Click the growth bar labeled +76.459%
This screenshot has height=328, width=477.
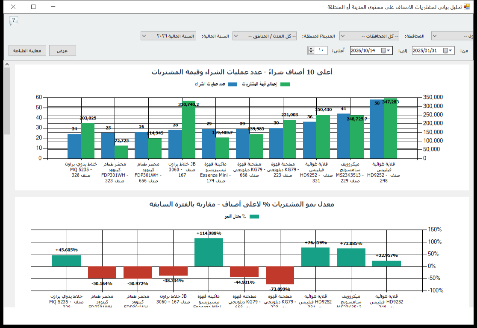(x=315, y=257)
